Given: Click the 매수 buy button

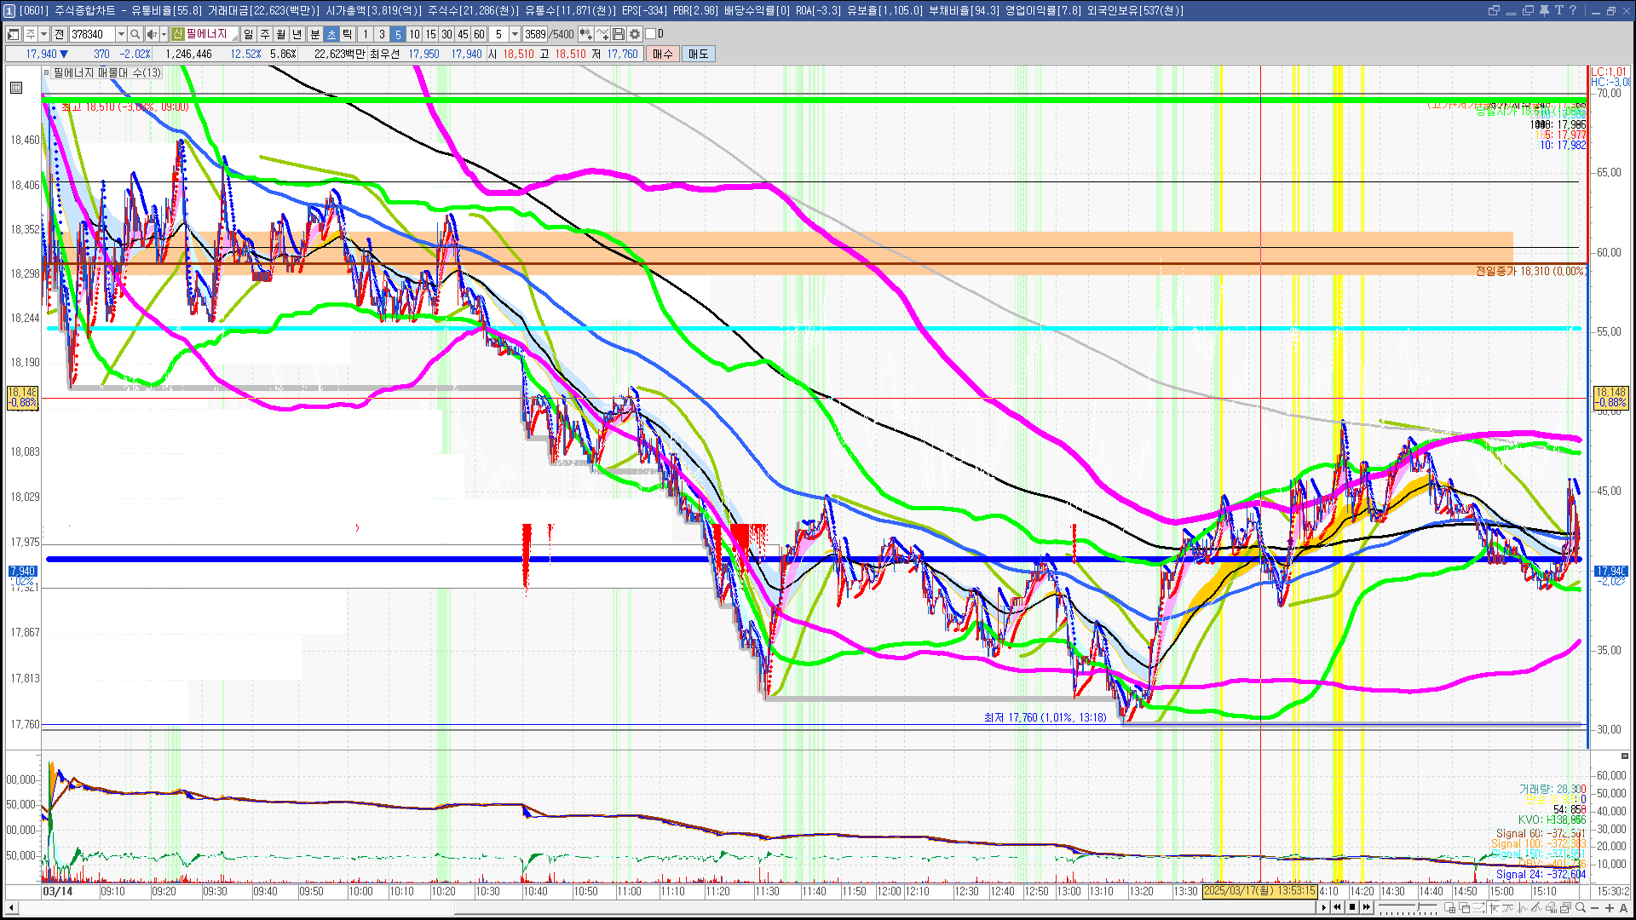Looking at the screenshot, I should (x=663, y=54).
